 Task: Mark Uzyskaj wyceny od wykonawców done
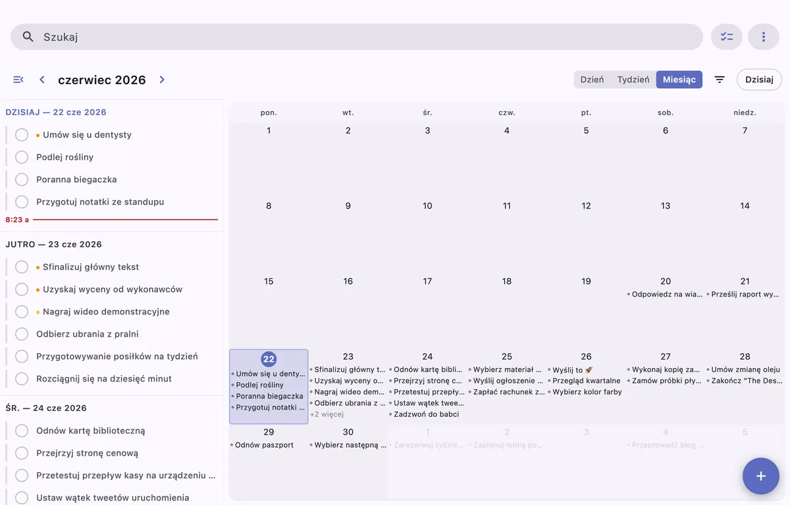coord(22,289)
